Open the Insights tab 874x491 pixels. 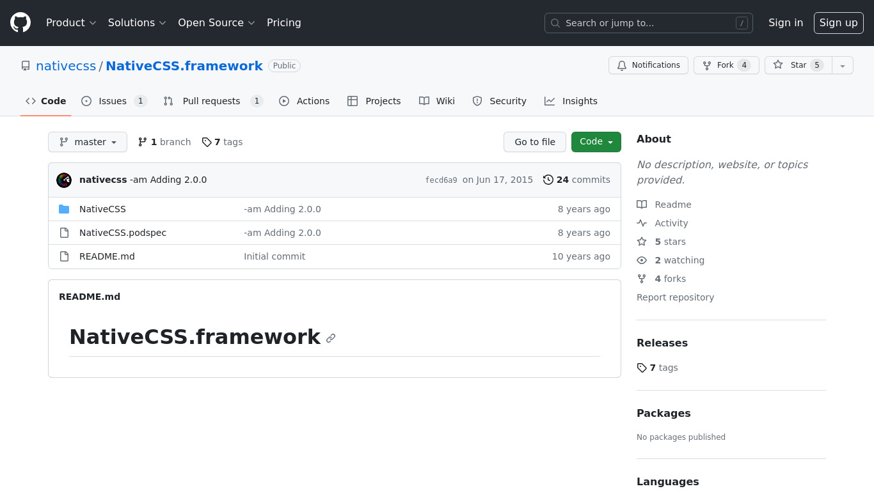[571, 101]
